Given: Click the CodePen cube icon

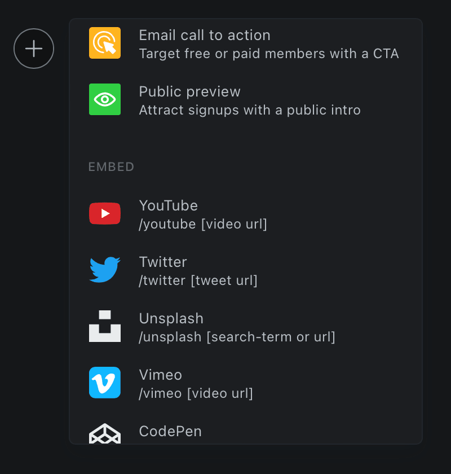Looking at the screenshot, I should pos(105,433).
